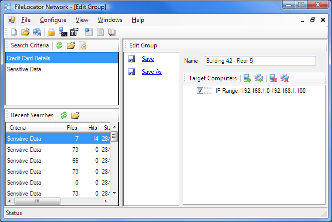Uncheck the IP Range 192.168.1.0-192.168.1.100 checkbox

[x=200, y=91]
